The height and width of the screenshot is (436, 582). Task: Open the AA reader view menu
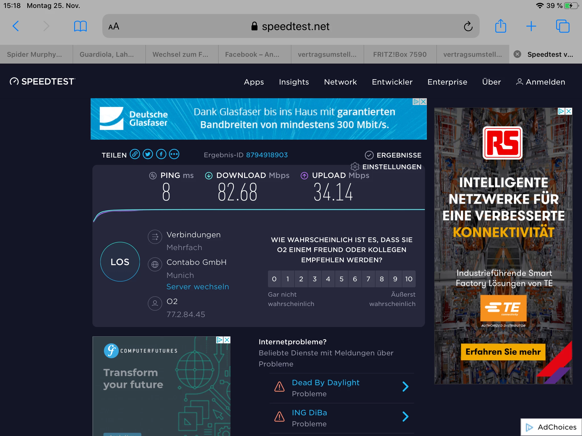pos(114,26)
